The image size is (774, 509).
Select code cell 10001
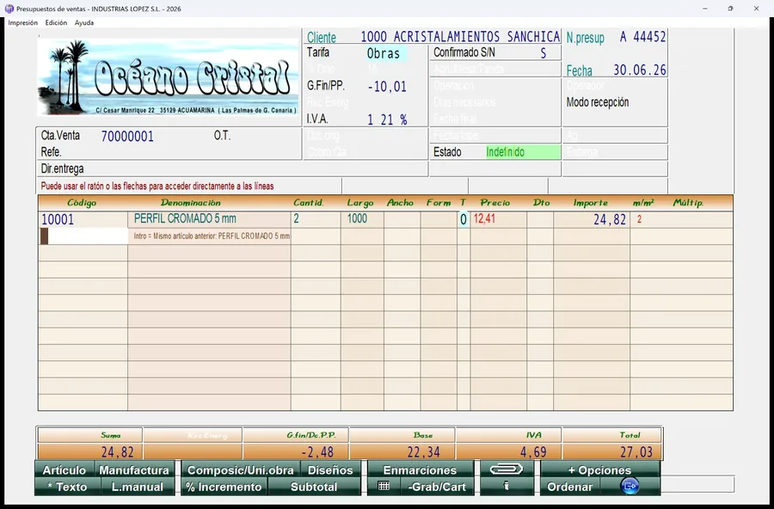coord(83,220)
